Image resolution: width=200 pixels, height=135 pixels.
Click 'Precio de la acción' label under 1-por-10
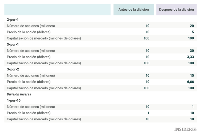click(29, 113)
